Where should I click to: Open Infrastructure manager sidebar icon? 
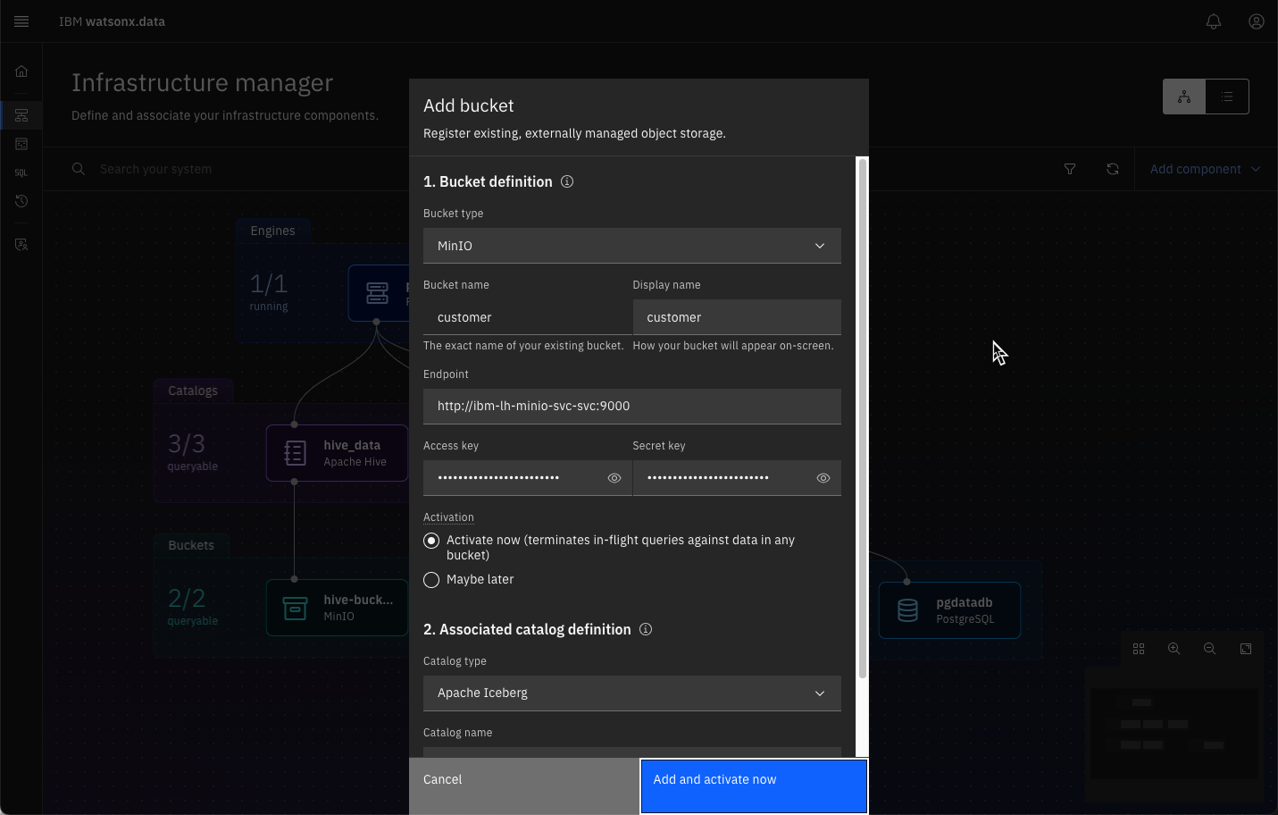21,115
